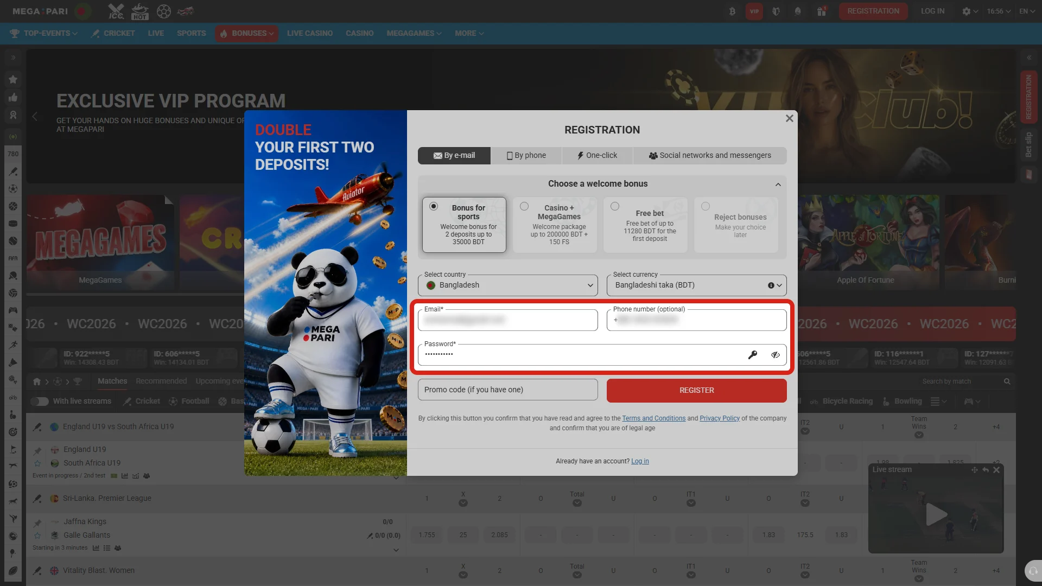Click the live stream pop-out arrow icon
This screenshot has height=586, width=1042.
pyautogui.click(x=986, y=470)
